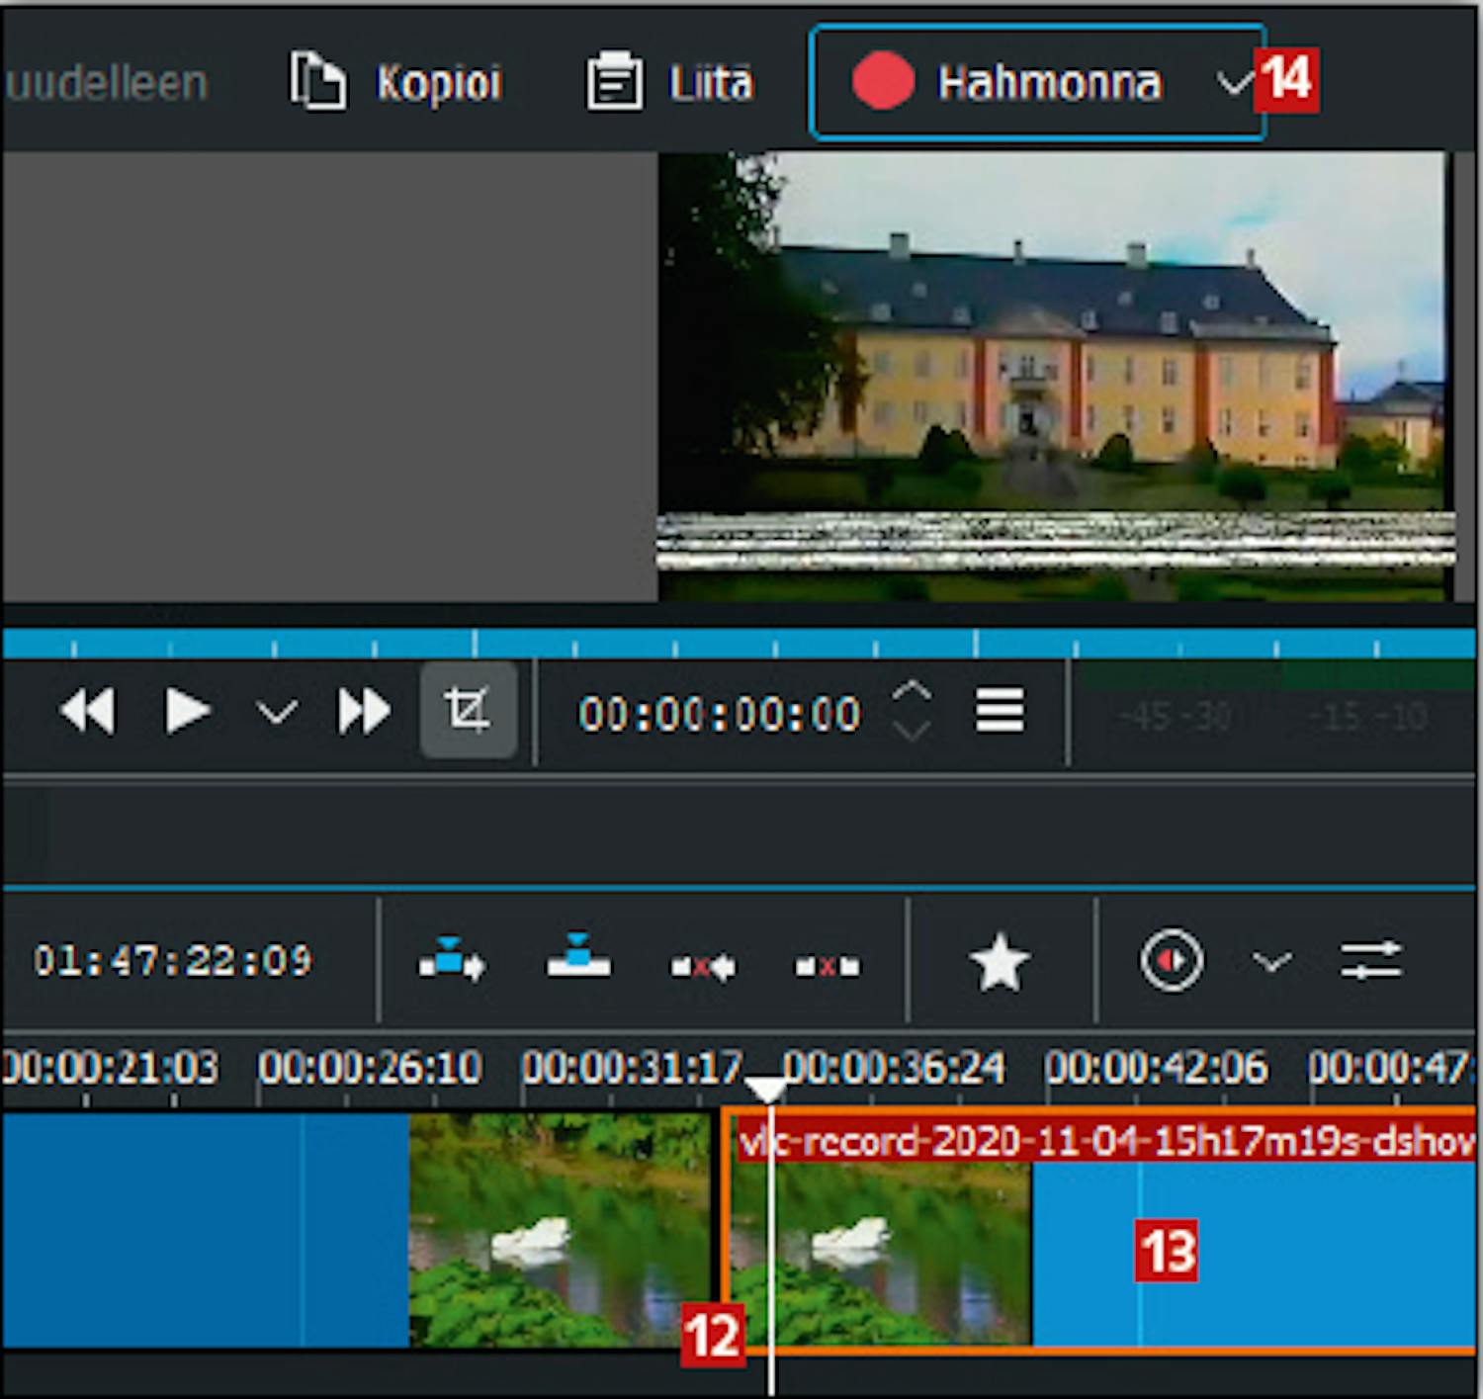Toggle the timeline settings sliders icon
Screen dimensions: 1483x1399
click(x=1370, y=960)
